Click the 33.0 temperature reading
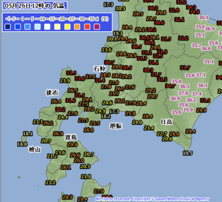This screenshot has height=202, width=222. pyautogui.click(x=80, y=78)
